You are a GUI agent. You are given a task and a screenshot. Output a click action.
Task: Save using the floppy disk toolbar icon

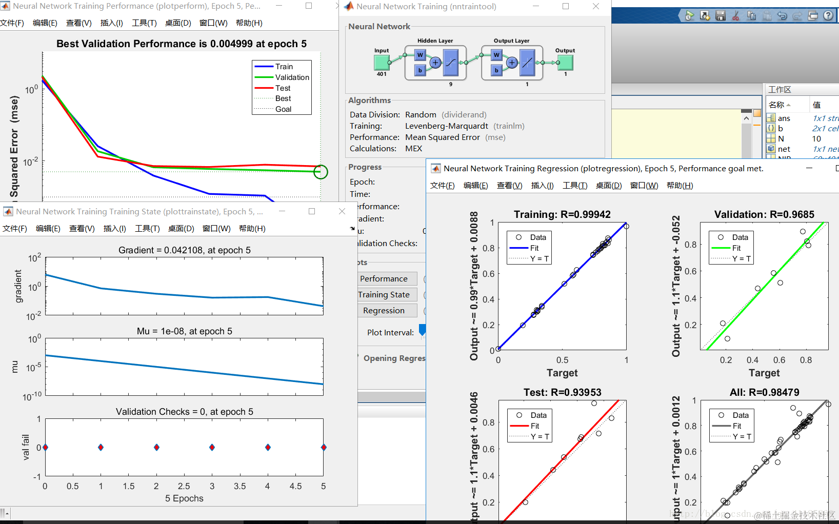click(x=721, y=16)
